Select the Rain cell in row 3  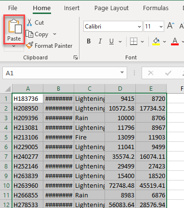pos(90,118)
